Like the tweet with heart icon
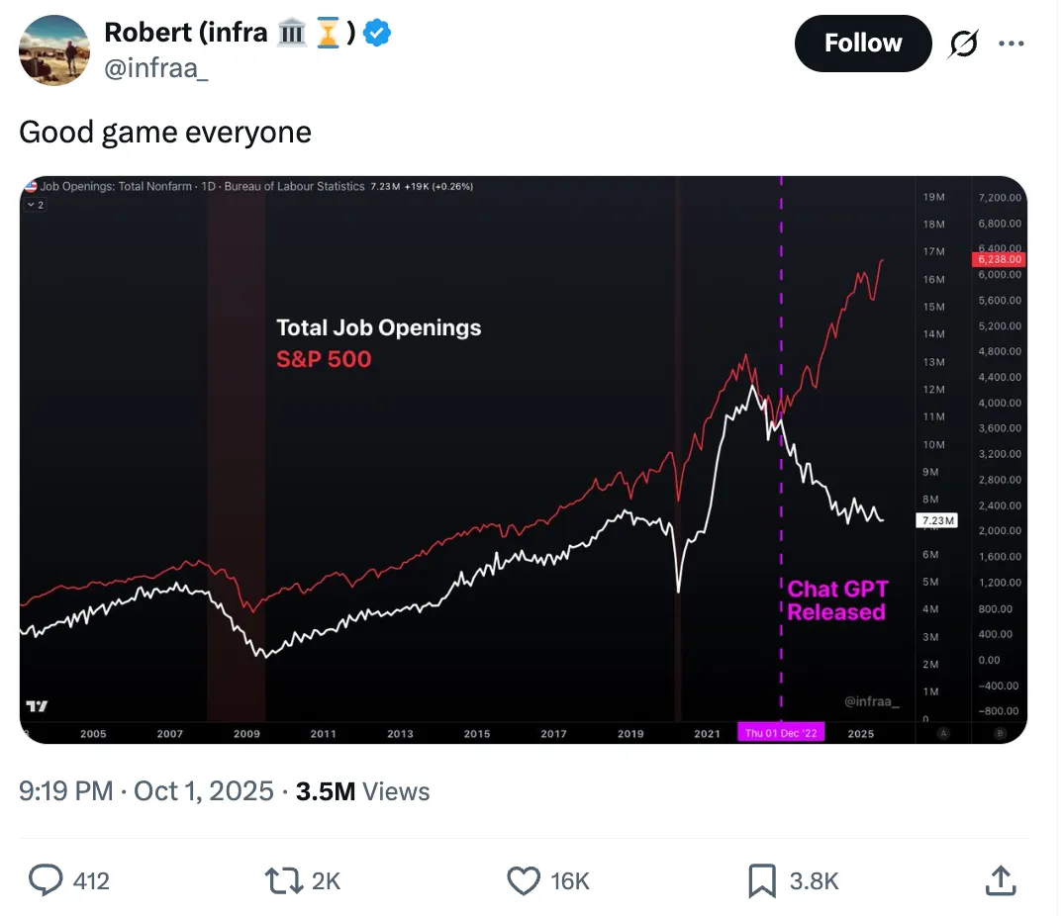 click(x=522, y=880)
